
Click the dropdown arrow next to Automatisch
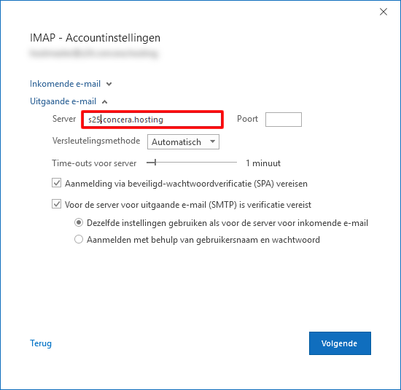212,141
